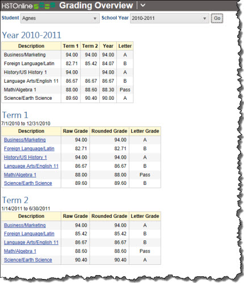The width and height of the screenshot is (244, 283).
Task: Open Term 2 Business/Marketing link
Action: pos(25,225)
